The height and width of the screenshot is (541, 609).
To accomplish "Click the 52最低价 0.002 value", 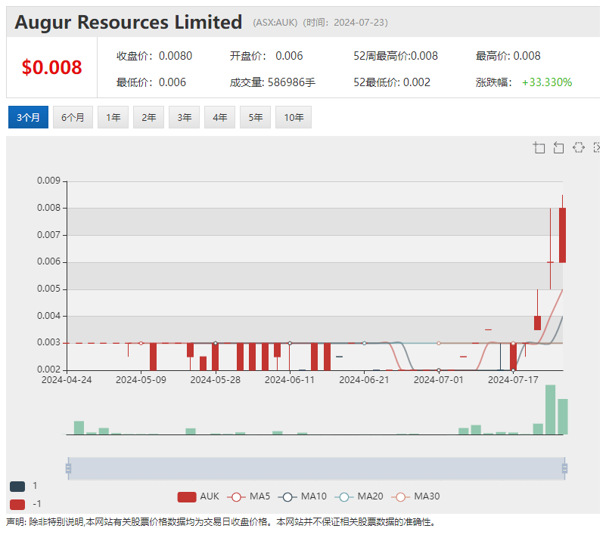I will 392,82.
